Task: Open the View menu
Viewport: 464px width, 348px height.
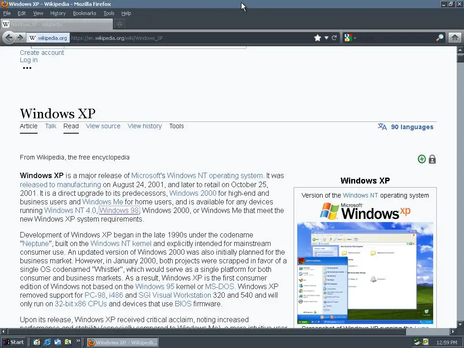Action: click(38, 13)
